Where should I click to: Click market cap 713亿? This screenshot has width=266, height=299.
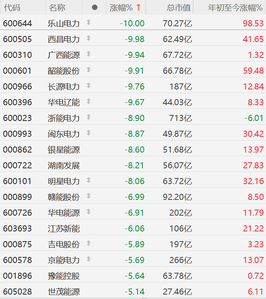[x=181, y=118]
